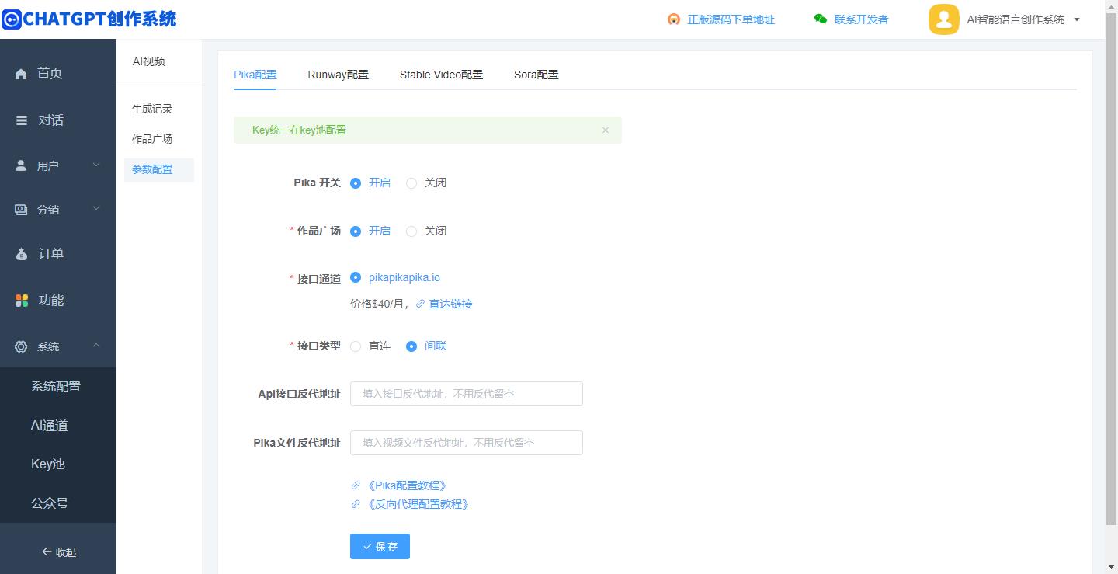
Task: Collapse the 系统 menu chevron
Action: point(96,345)
